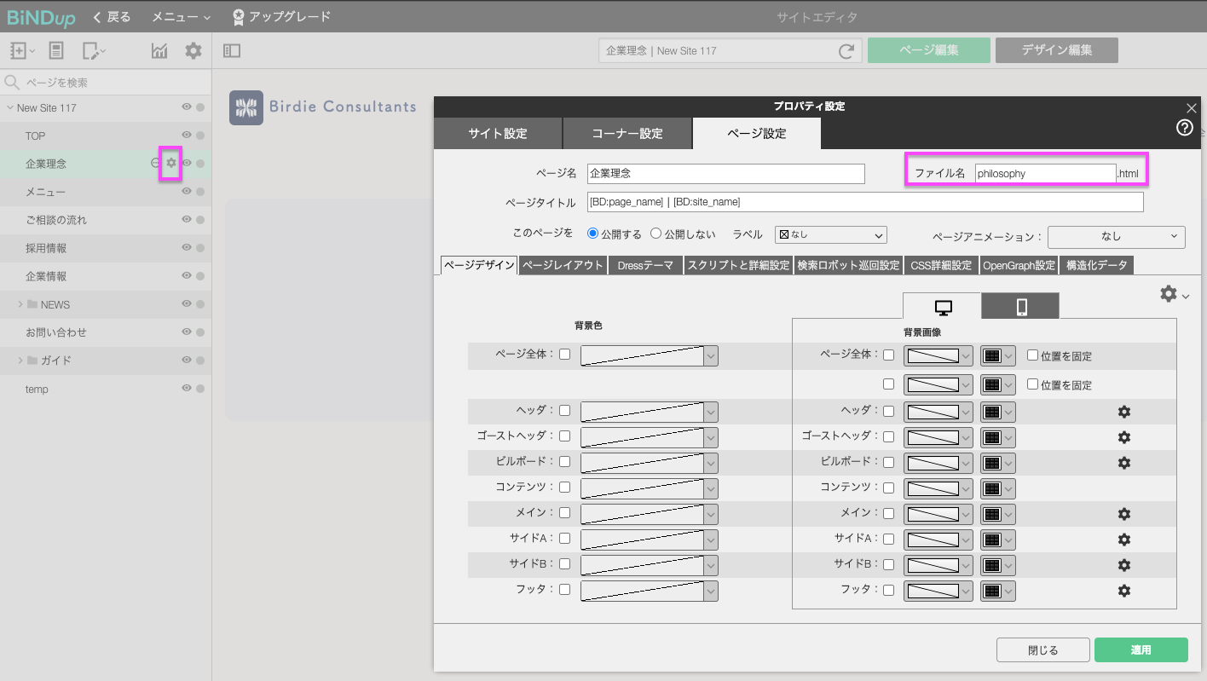Click the ページ名 input field
The image size is (1207, 681).
click(726, 173)
